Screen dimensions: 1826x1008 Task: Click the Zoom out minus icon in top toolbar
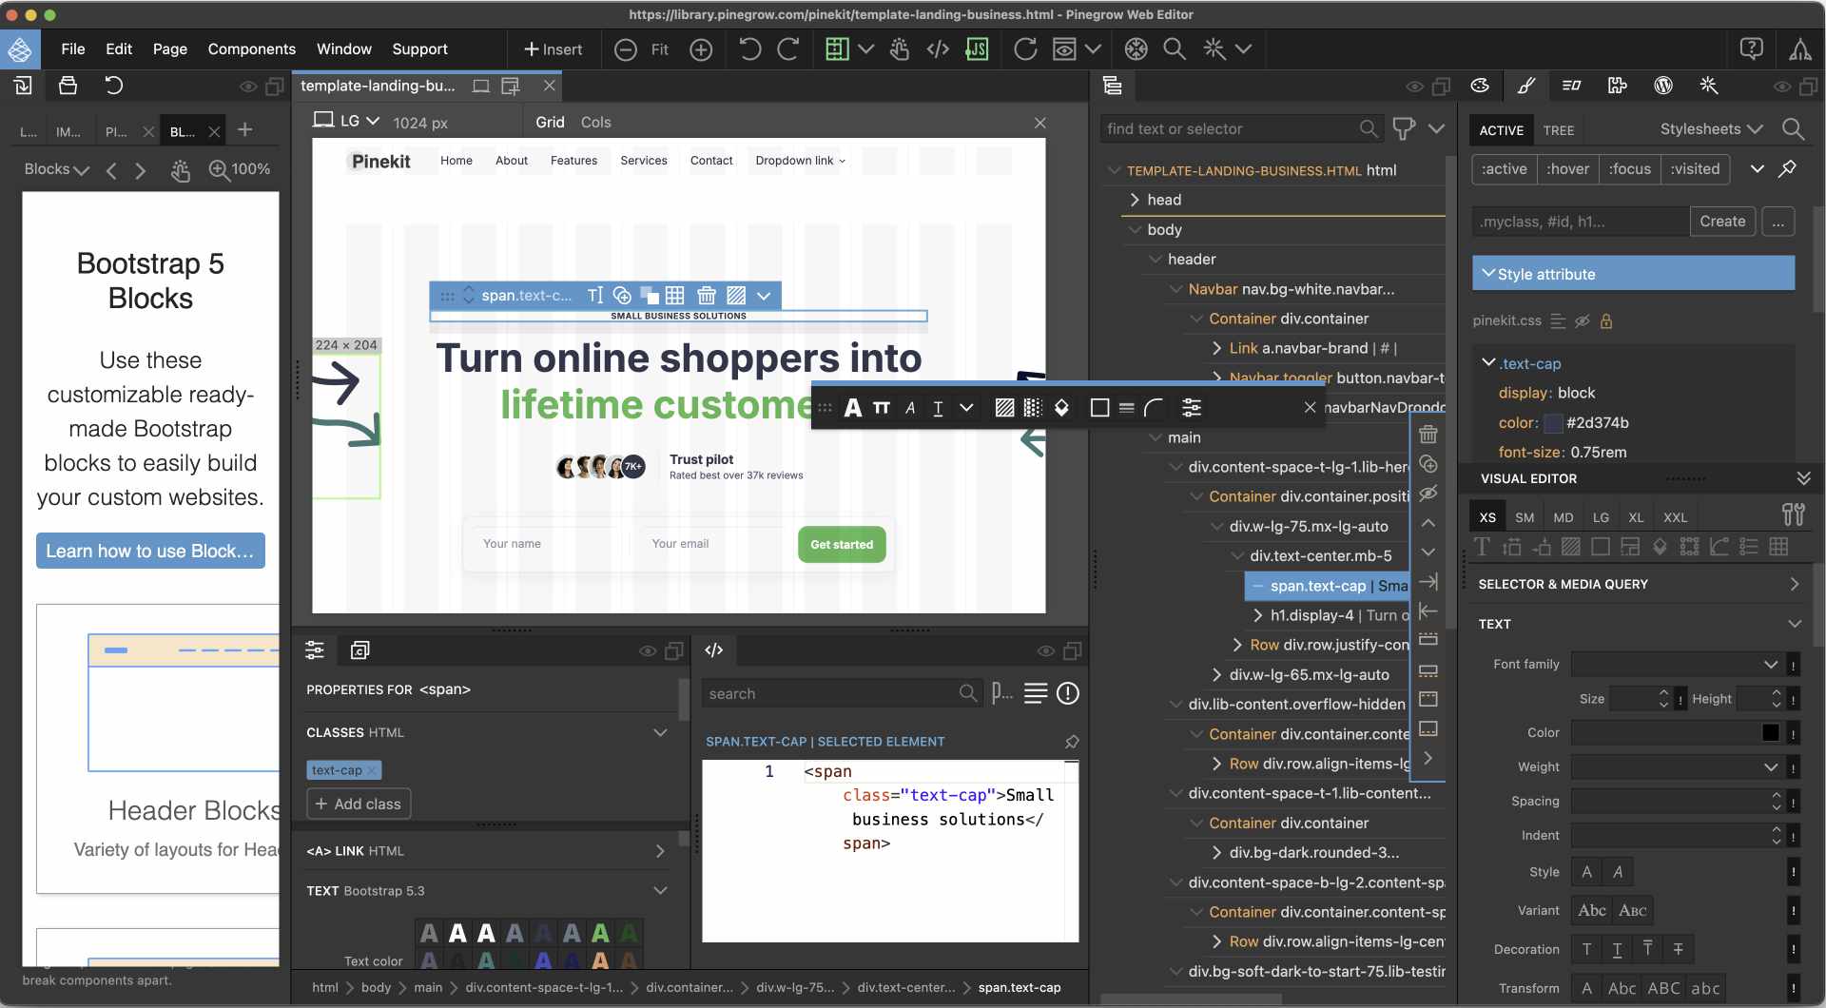625,49
